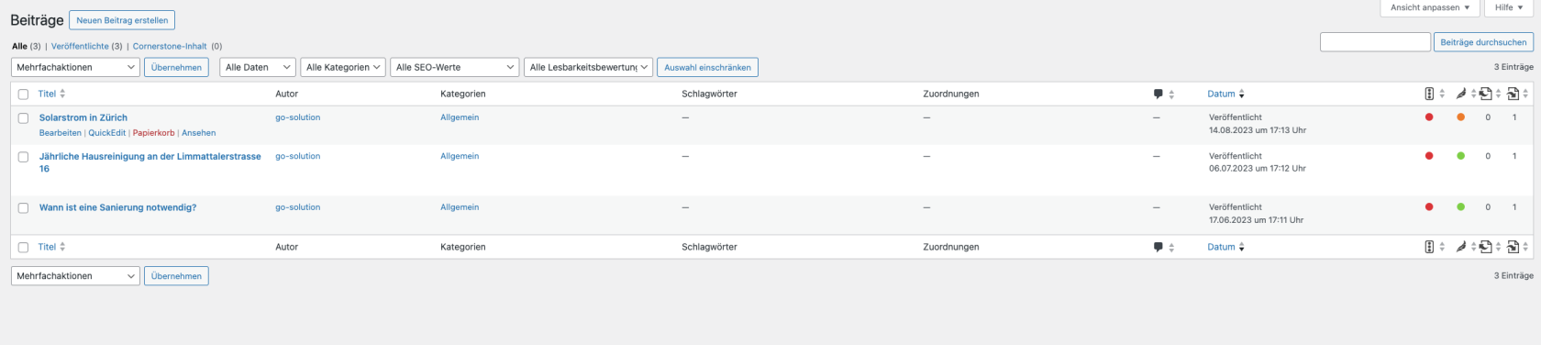Image resolution: width=1541 pixels, height=345 pixels.
Task: Click bottom Übernehmen button
Action: coord(176,275)
